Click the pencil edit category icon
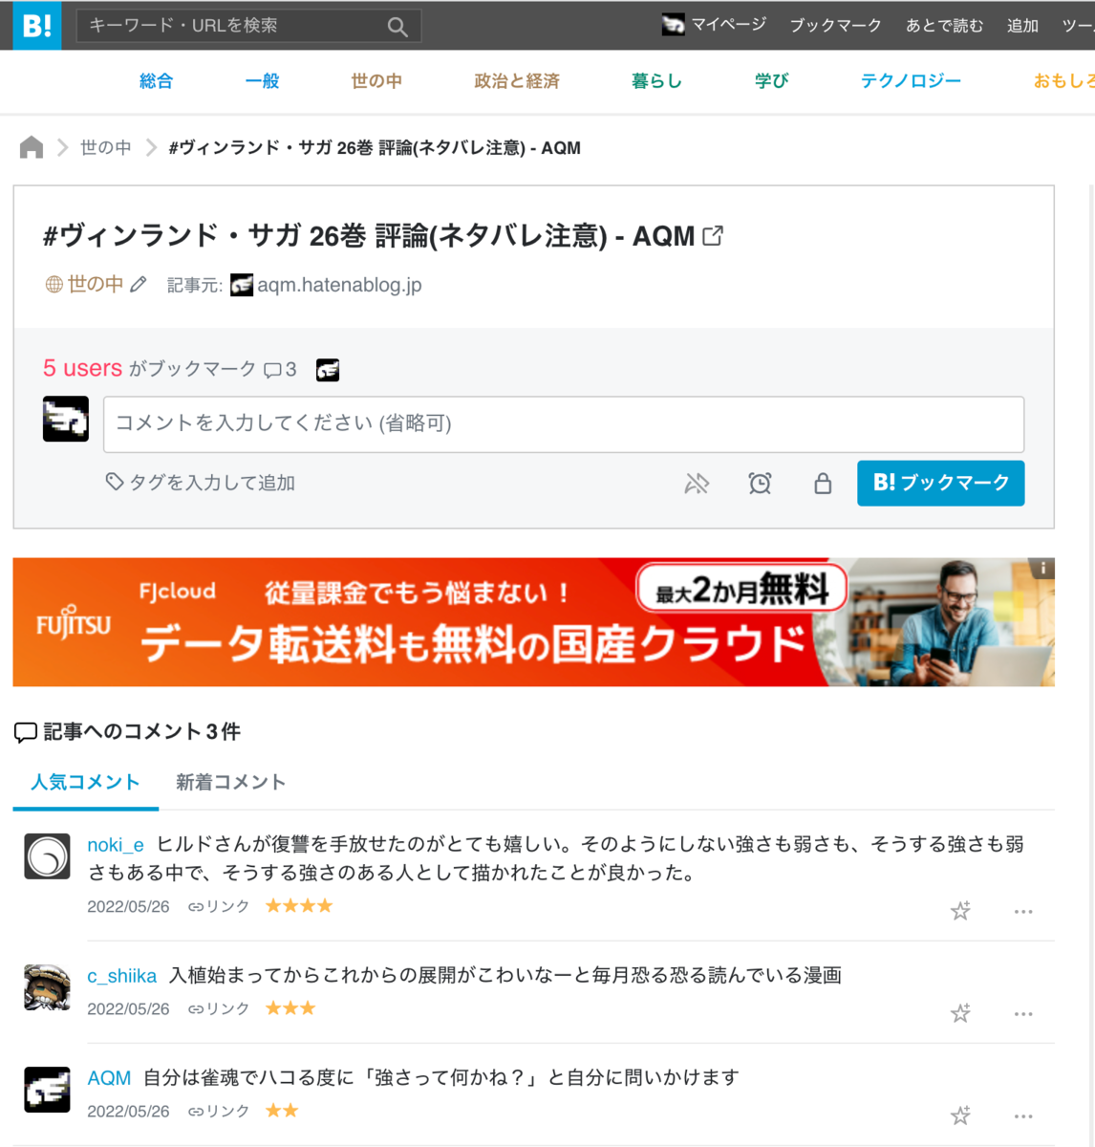The height and width of the screenshot is (1147, 1095). (139, 284)
